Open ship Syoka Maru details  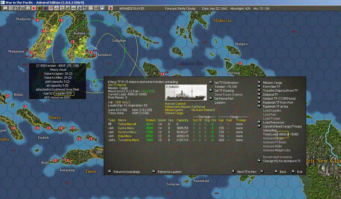click(x=126, y=128)
